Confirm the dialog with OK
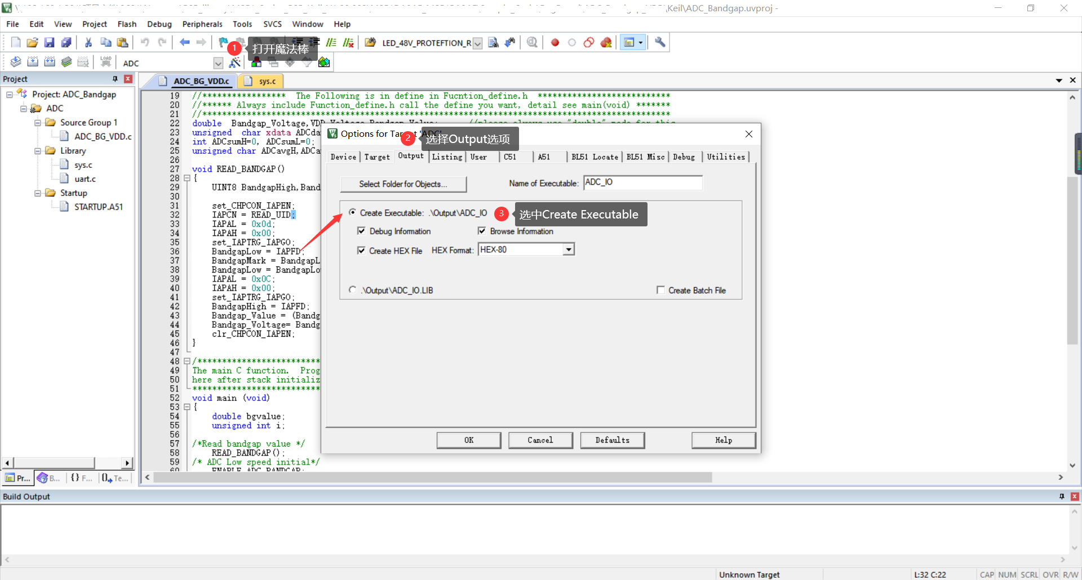 tap(469, 440)
